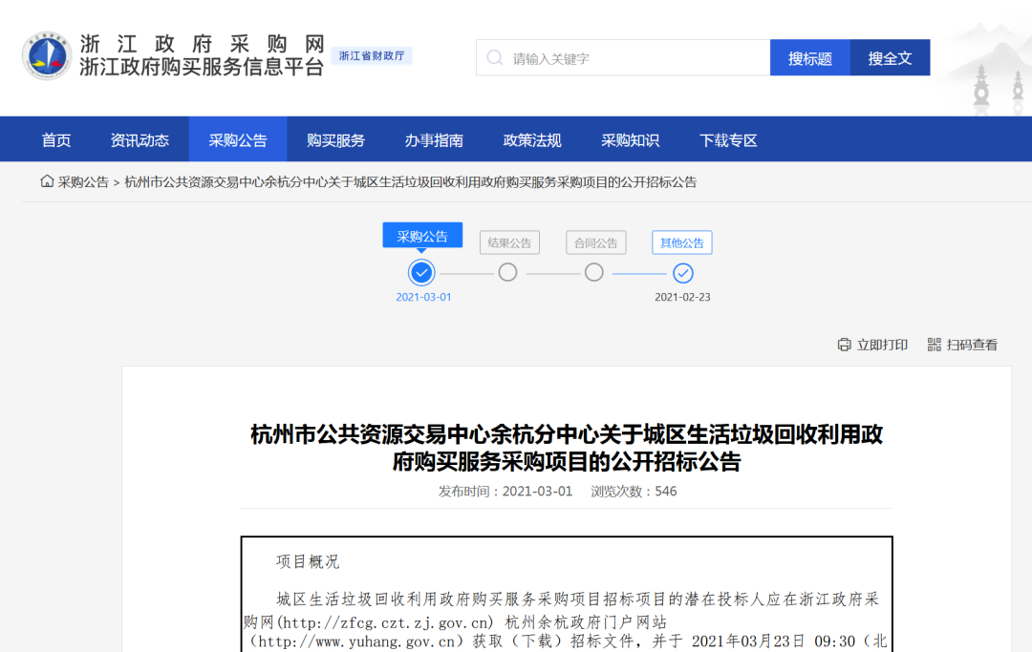Click the magnifier icon in search box
The width and height of the screenshot is (1032, 652).
[494, 58]
